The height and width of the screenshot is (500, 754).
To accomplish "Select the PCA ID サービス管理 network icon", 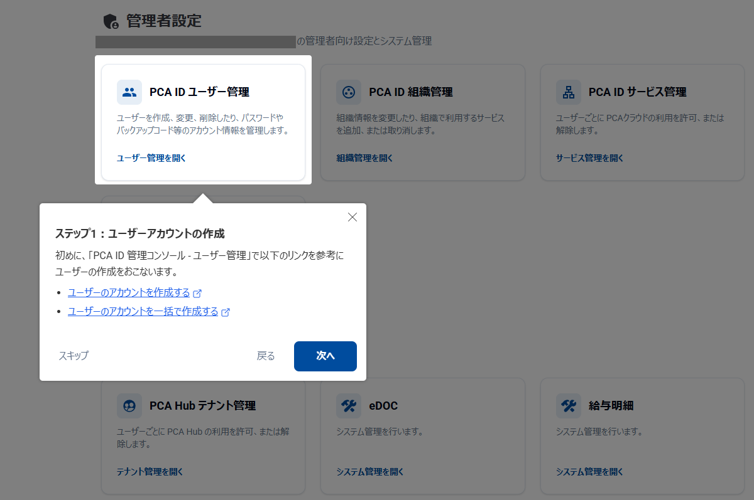I will 568,92.
